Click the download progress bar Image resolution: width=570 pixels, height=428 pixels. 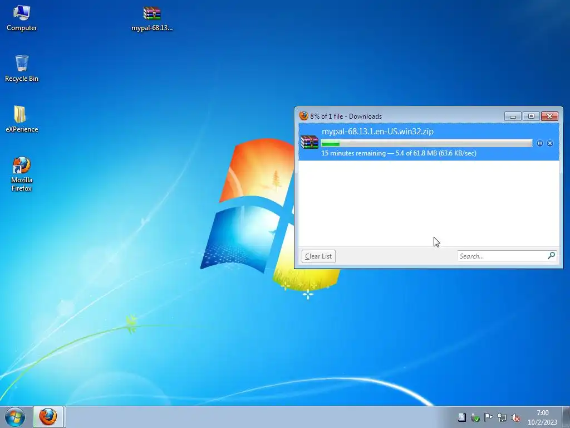click(x=426, y=143)
